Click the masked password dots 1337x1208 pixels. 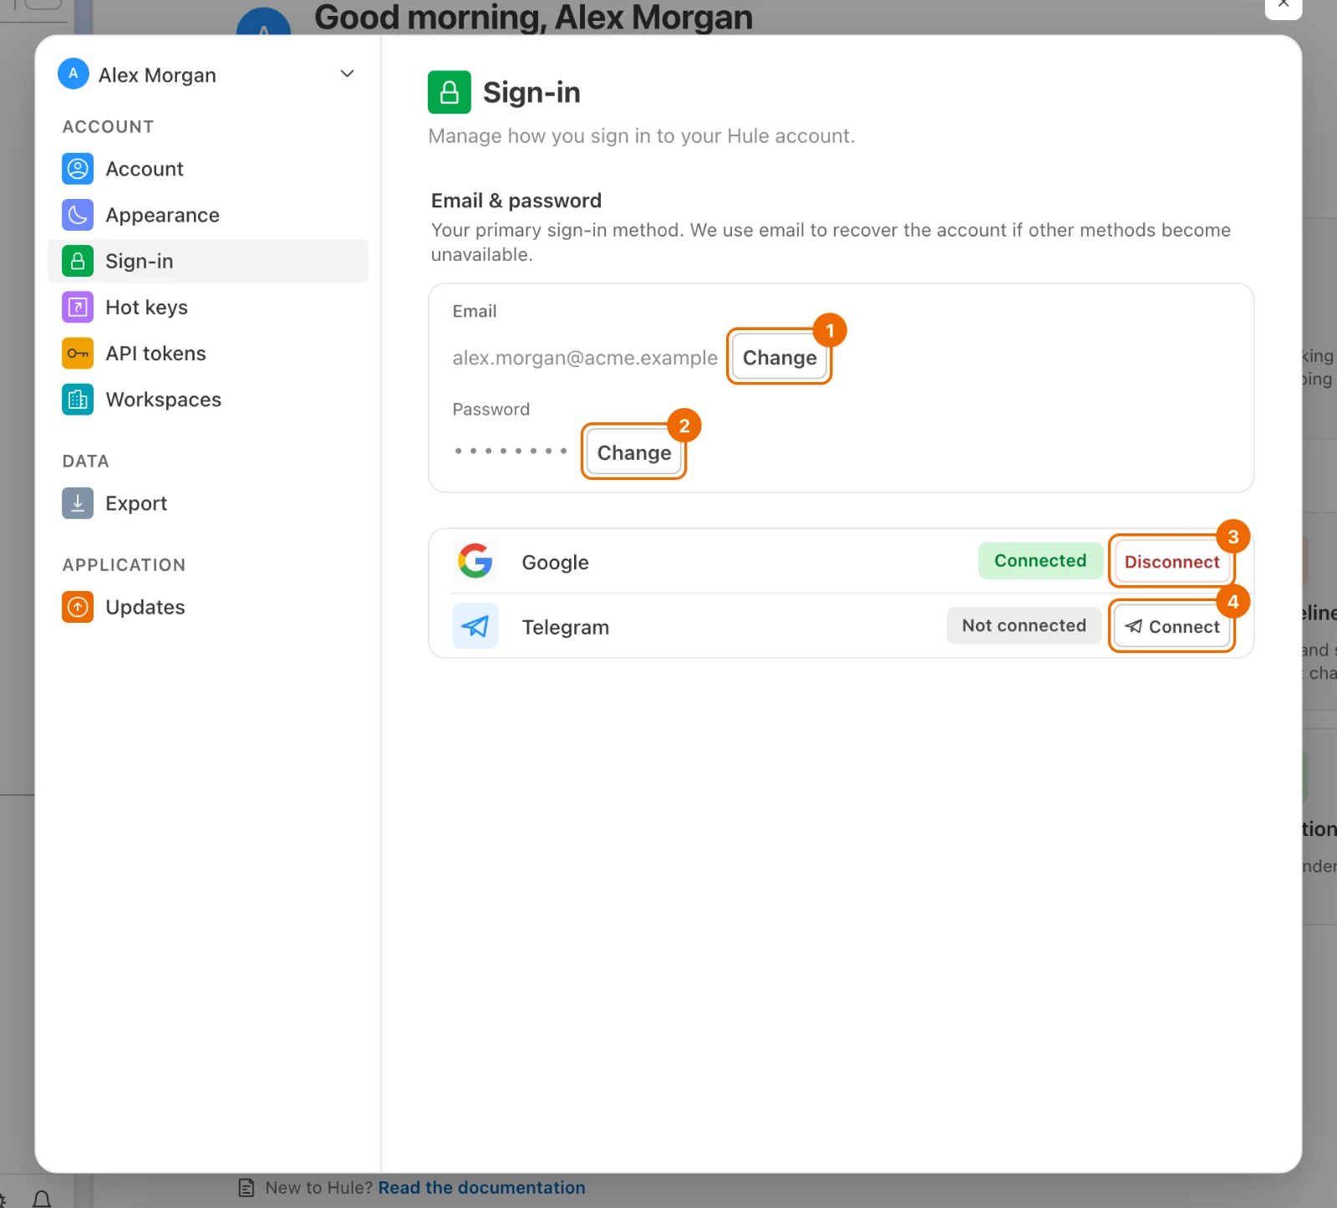[511, 451]
